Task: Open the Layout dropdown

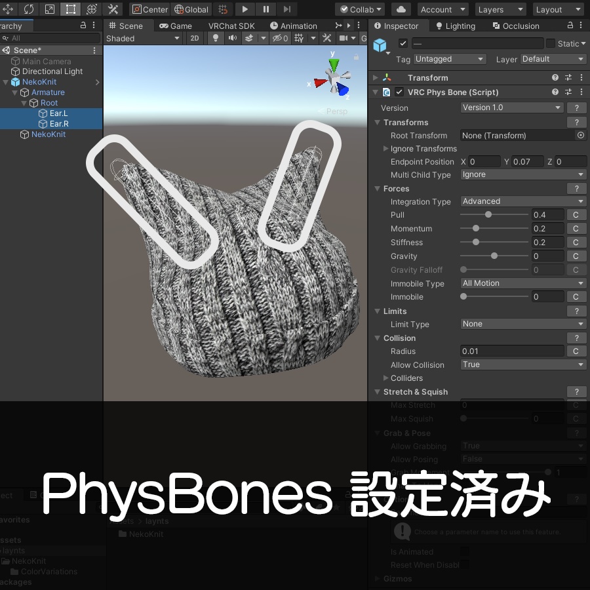Action: pyautogui.click(x=559, y=9)
